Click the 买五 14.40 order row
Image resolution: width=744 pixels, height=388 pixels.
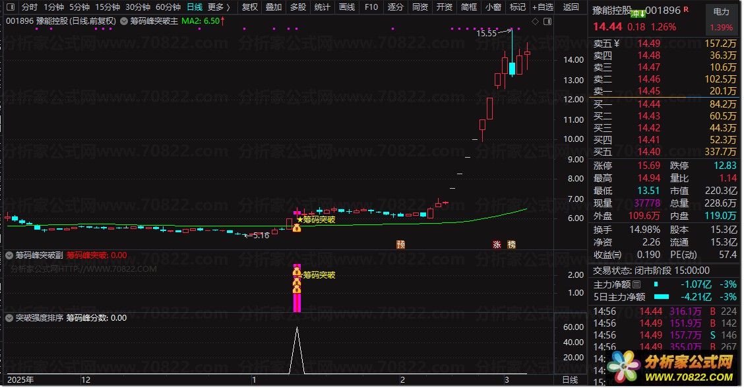point(665,152)
